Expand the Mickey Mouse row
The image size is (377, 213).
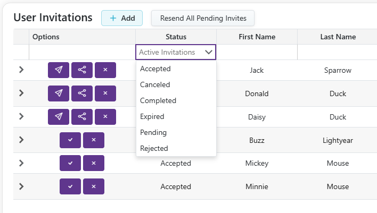(21, 163)
